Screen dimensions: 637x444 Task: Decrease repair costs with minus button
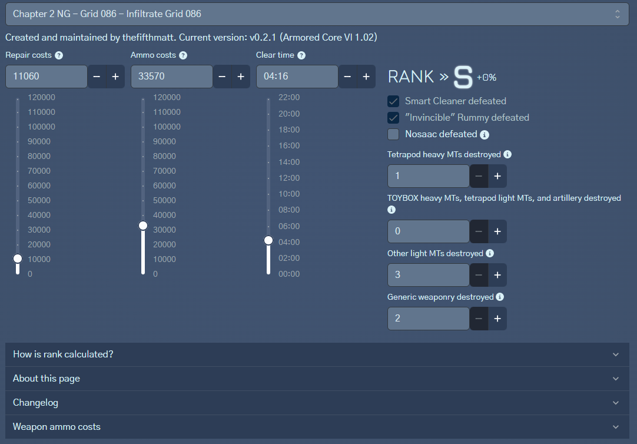(97, 77)
